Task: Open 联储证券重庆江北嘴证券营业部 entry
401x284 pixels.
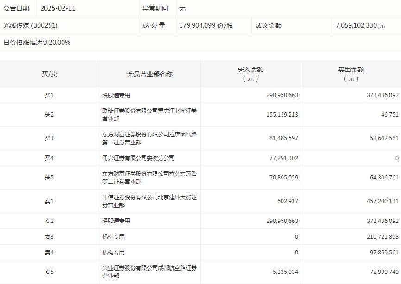Action: pyautogui.click(x=150, y=115)
